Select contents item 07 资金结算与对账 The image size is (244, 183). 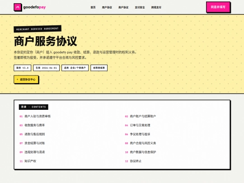click(32, 143)
